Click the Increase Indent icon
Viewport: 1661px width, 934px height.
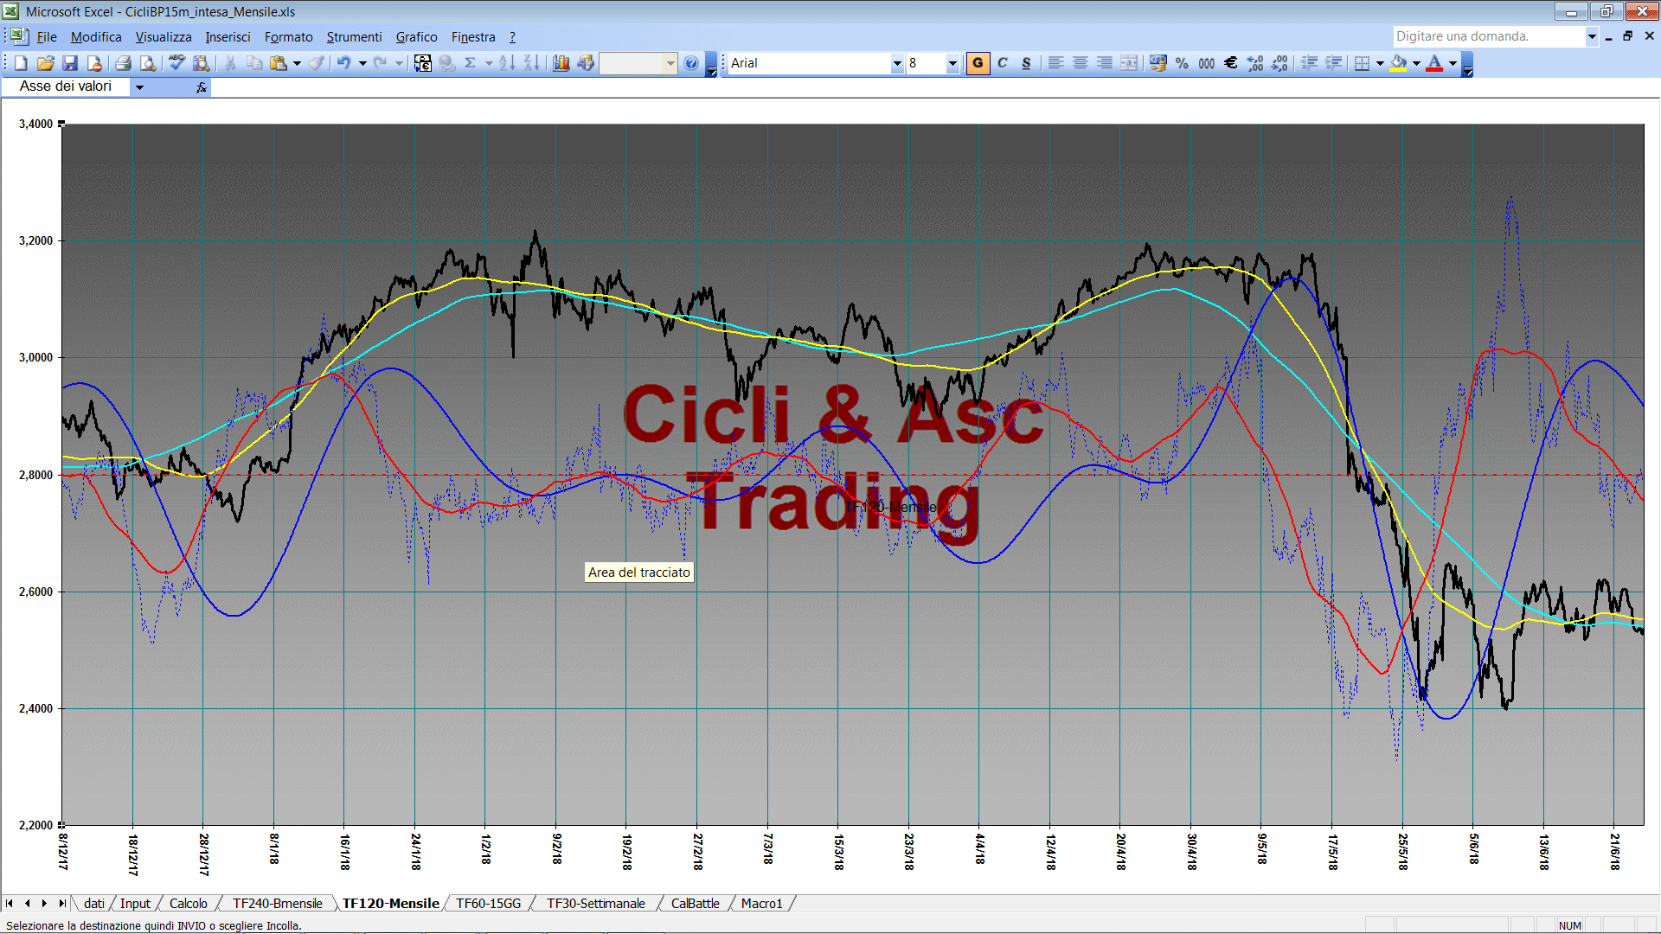point(1333,63)
